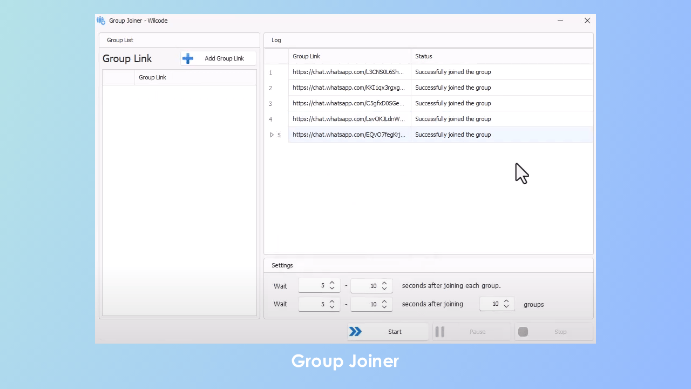Select log row 1 group link entry
691x389 pixels.
tap(348, 72)
